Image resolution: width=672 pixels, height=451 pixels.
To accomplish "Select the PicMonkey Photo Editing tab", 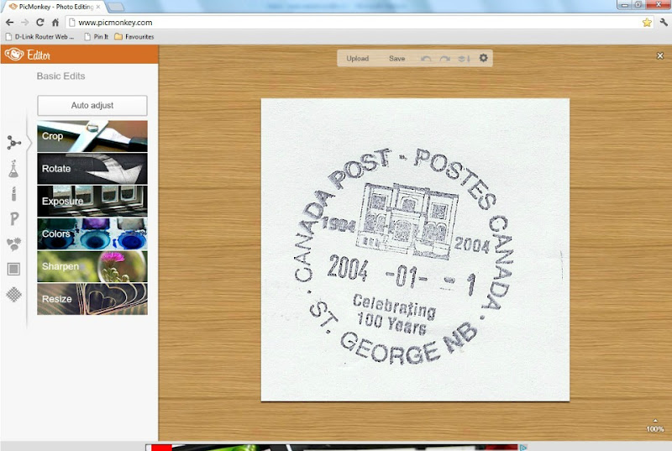I will tap(55, 7).
